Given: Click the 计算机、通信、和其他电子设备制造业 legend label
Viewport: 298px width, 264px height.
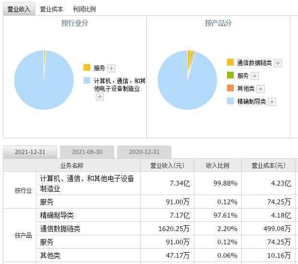Looking at the screenshot, I should point(120,85).
